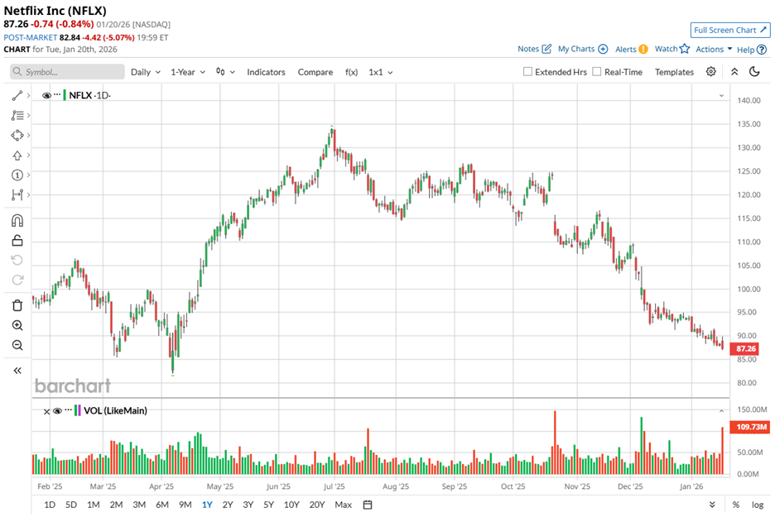775x522 pixels.
Task: Click the Symbol search field
Action: coord(67,72)
